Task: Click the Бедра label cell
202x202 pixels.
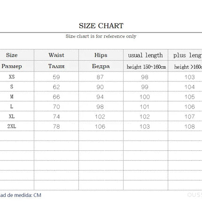Action: coord(101,66)
